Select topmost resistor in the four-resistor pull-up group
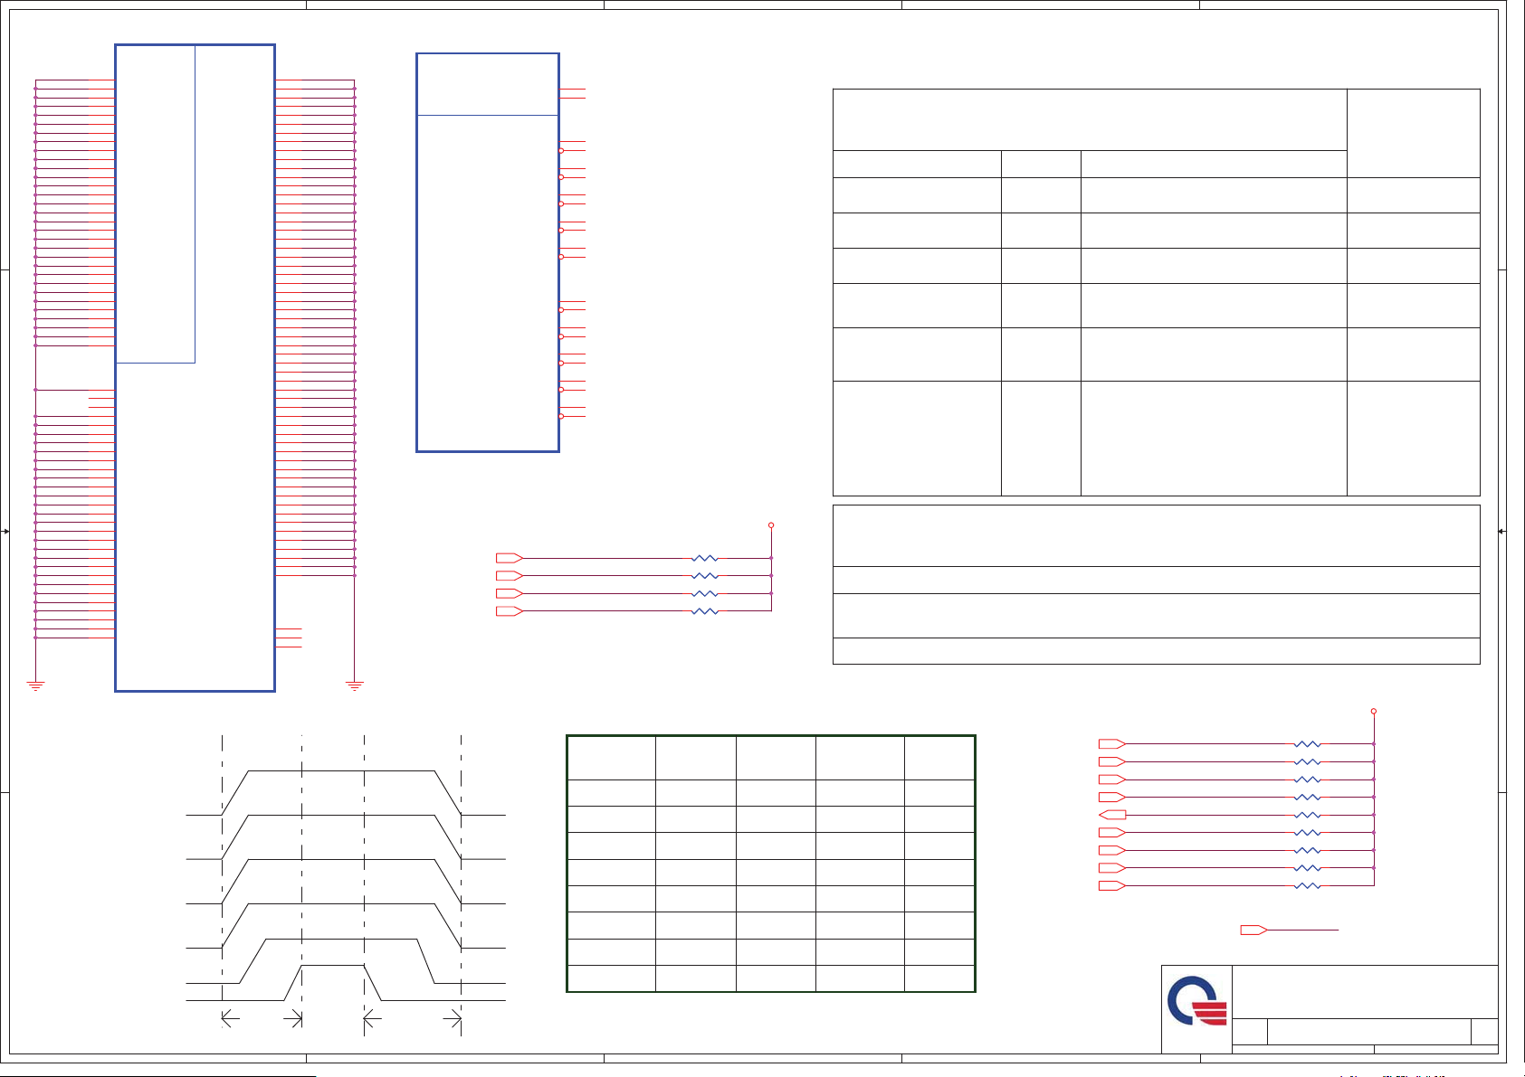This screenshot has height=1077, width=1525. [x=704, y=558]
